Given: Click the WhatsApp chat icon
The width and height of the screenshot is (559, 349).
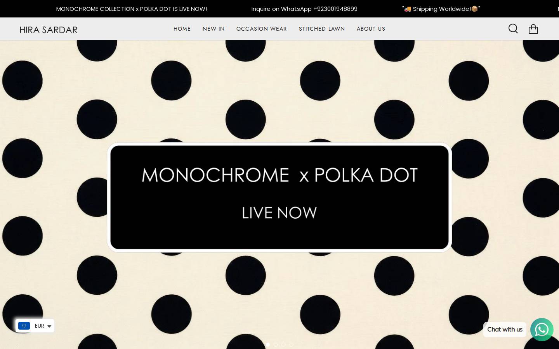Looking at the screenshot, I should pyautogui.click(x=542, y=330).
